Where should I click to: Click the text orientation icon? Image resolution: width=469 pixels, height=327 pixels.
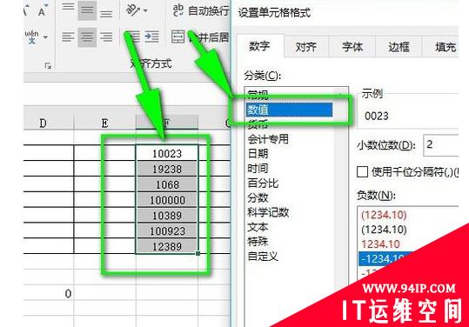(132, 10)
